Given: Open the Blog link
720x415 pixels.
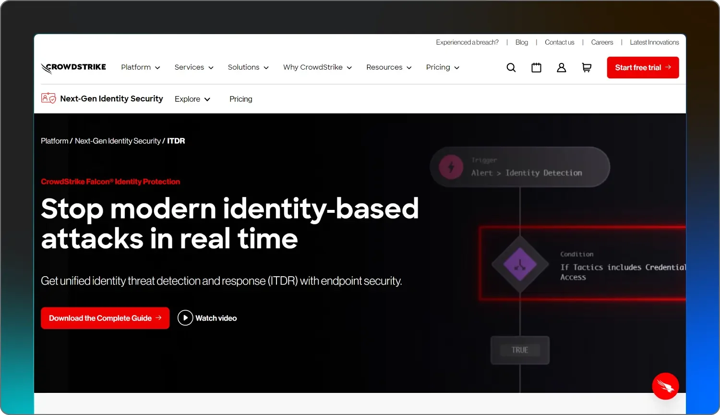Looking at the screenshot, I should click(x=522, y=42).
